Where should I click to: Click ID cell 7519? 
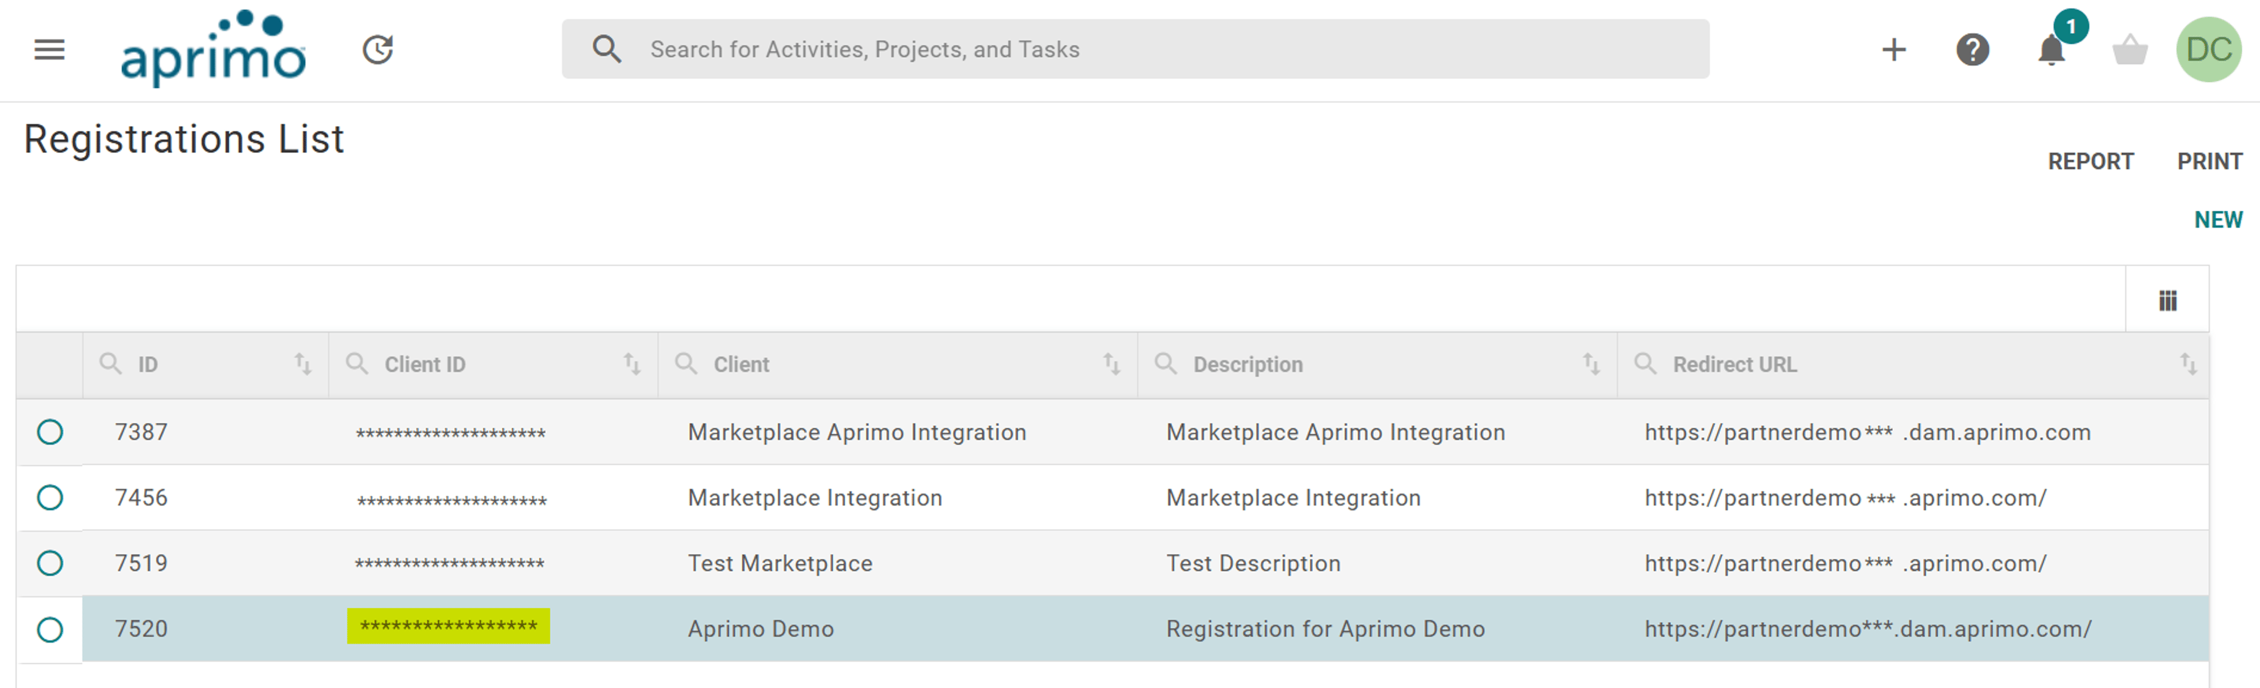(141, 563)
